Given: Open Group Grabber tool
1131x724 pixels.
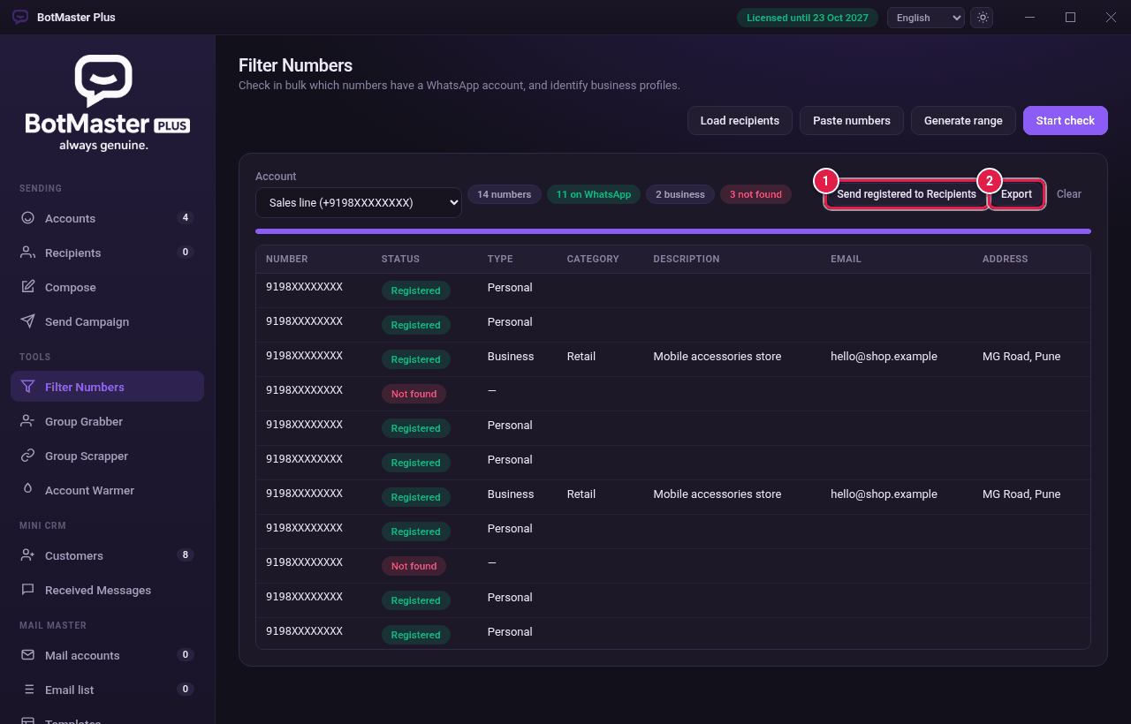Looking at the screenshot, I should tap(107, 421).
